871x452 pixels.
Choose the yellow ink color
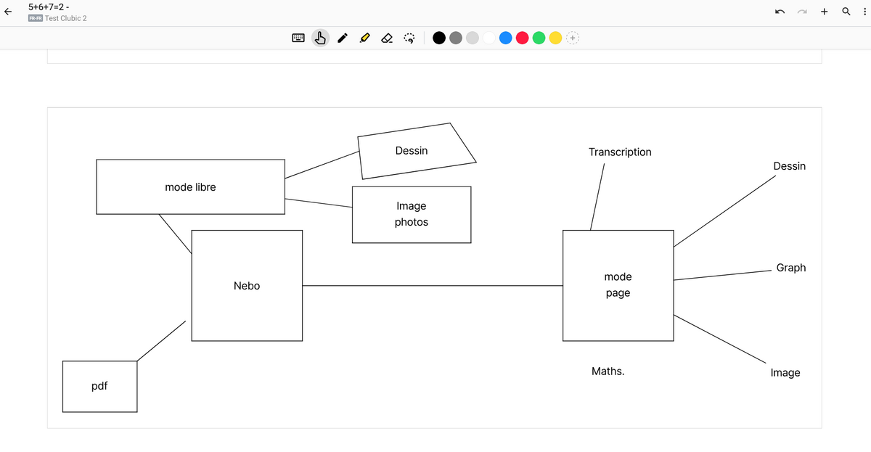(x=556, y=38)
